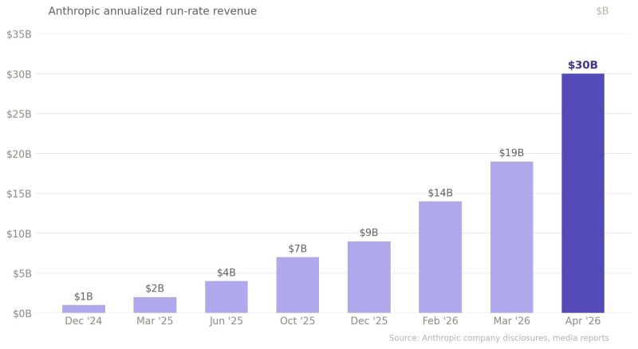
Task: Click the Mar '26 bar
Action: pyautogui.click(x=511, y=237)
